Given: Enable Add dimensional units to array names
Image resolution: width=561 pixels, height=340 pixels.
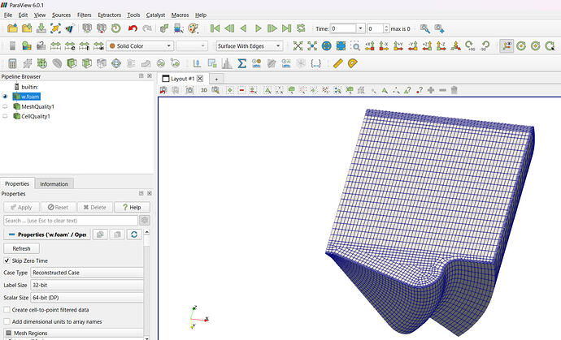Looking at the screenshot, I should point(7,321).
